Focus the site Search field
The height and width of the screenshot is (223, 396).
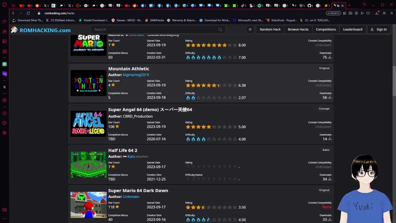click(158, 29)
